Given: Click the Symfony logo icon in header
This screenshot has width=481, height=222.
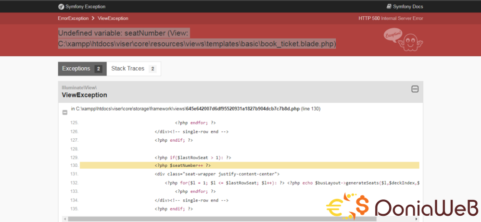Looking at the screenshot, I should [x=61, y=7].
